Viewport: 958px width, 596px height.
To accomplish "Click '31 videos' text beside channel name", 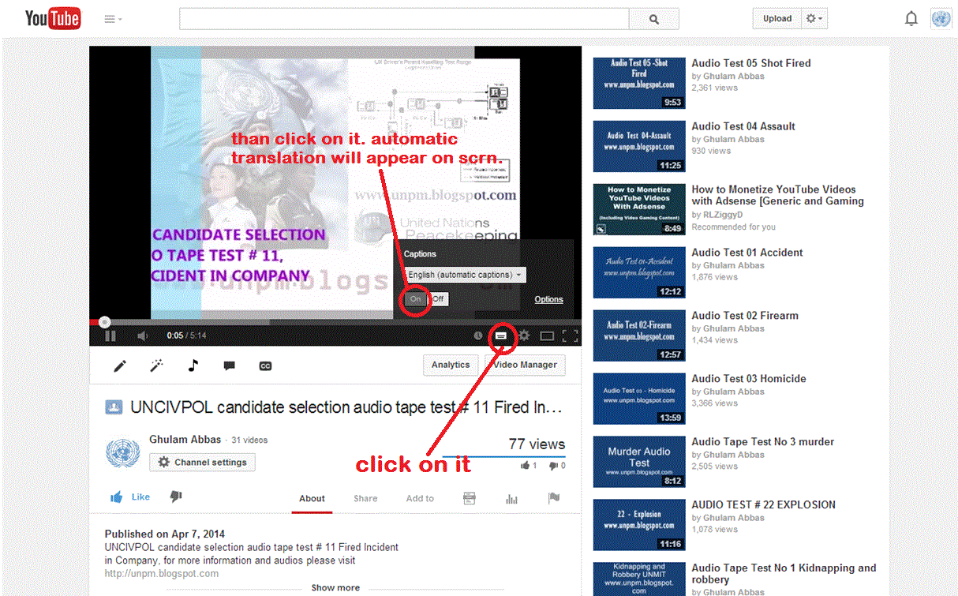I will [x=249, y=440].
